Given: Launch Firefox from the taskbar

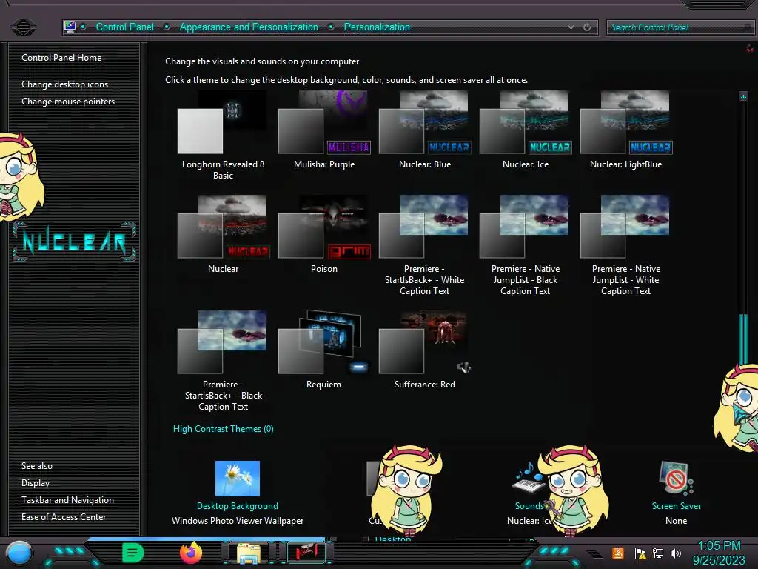Looking at the screenshot, I should coord(191,553).
